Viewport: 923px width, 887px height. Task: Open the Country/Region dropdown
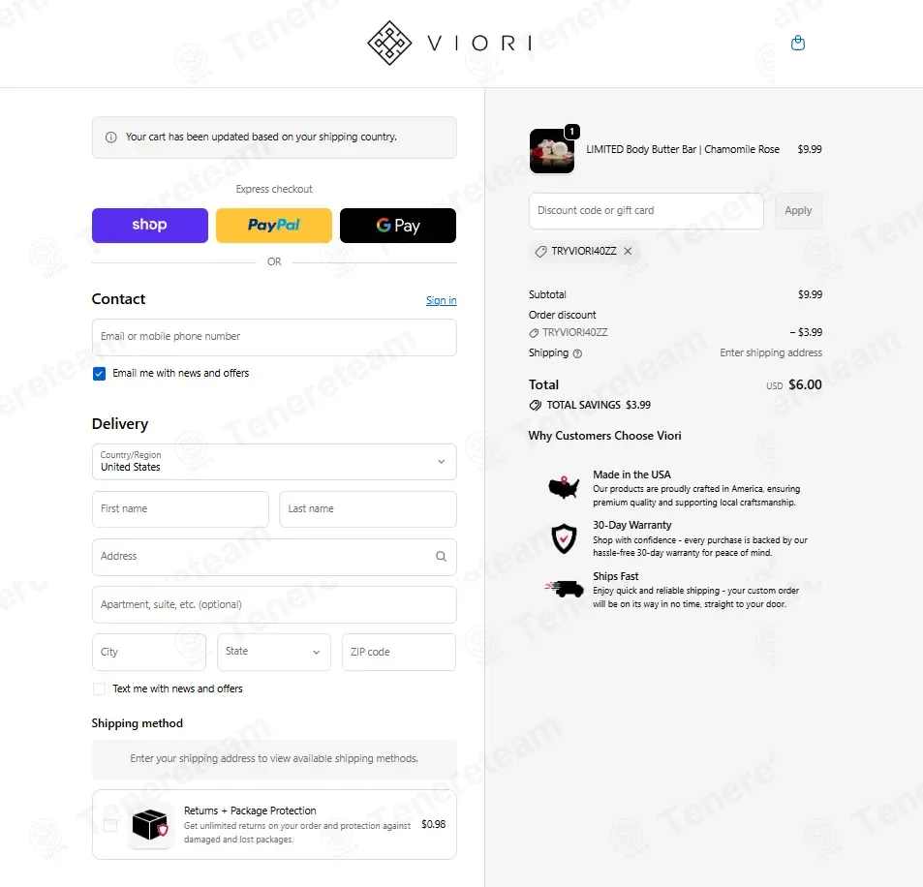[274, 462]
